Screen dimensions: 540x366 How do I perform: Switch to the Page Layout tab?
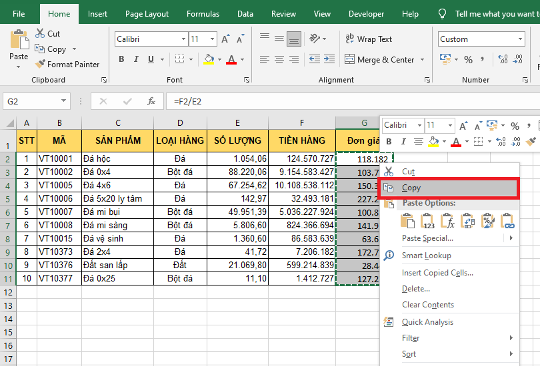point(147,14)
